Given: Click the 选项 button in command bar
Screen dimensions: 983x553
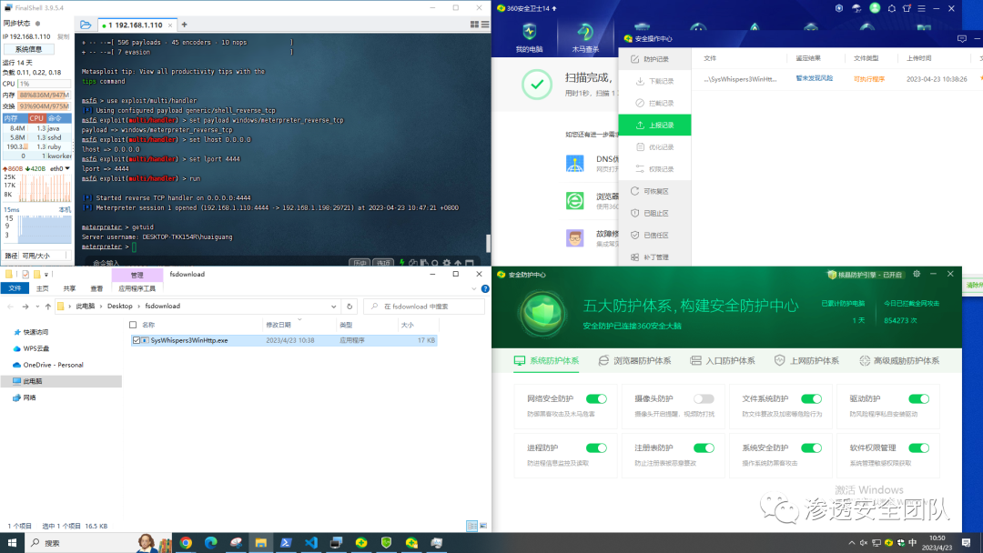Looking at the screenshot, I should pyautogui.click(x=384, y=263).
